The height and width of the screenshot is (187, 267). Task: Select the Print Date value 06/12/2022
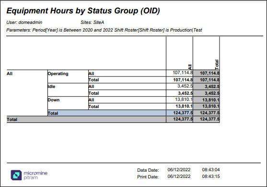coord(179,176)
